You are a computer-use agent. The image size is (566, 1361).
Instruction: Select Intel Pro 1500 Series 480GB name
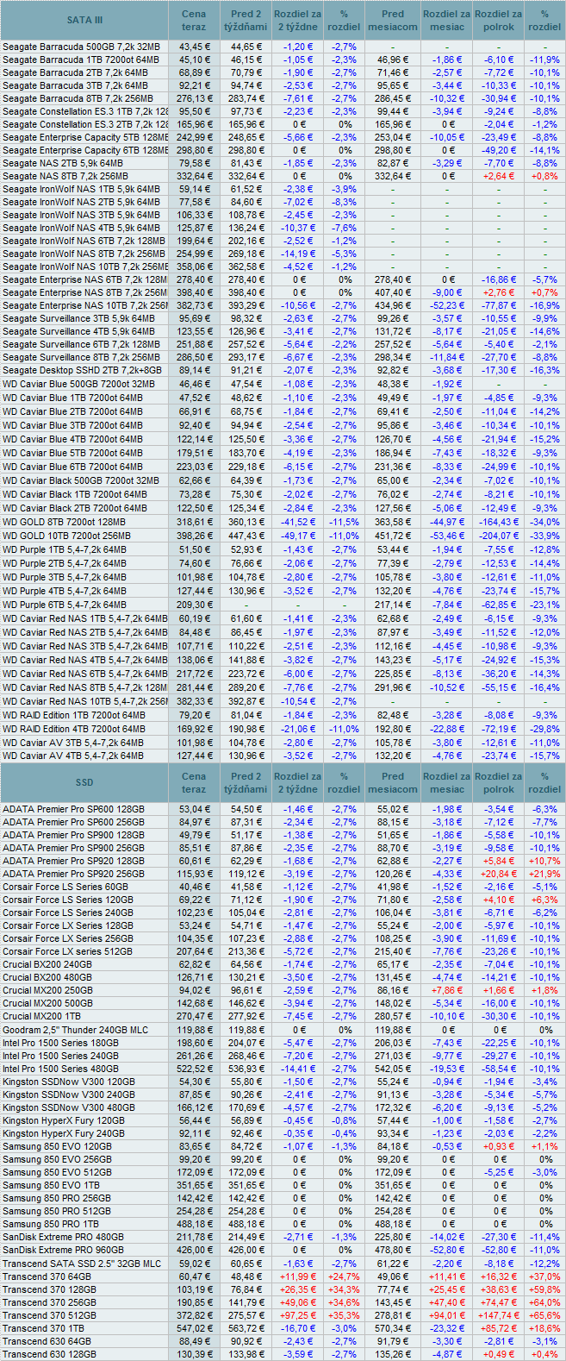pos(60,1069)
